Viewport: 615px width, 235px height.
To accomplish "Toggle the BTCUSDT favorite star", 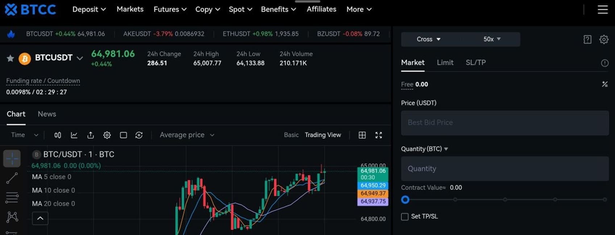I will 10,58.
